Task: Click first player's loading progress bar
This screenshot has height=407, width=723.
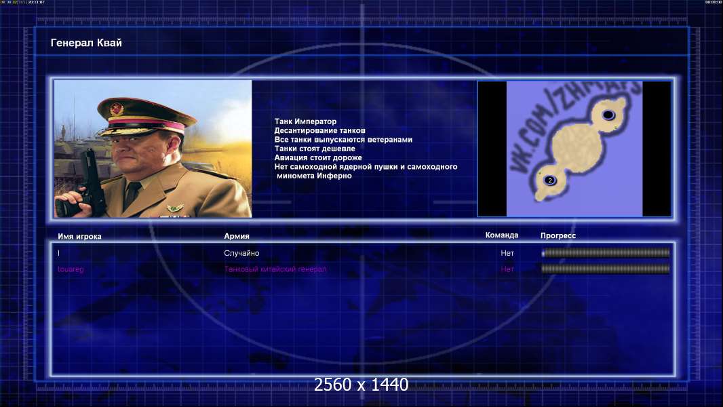Action: pyautogui.click(x=606, y=252)
